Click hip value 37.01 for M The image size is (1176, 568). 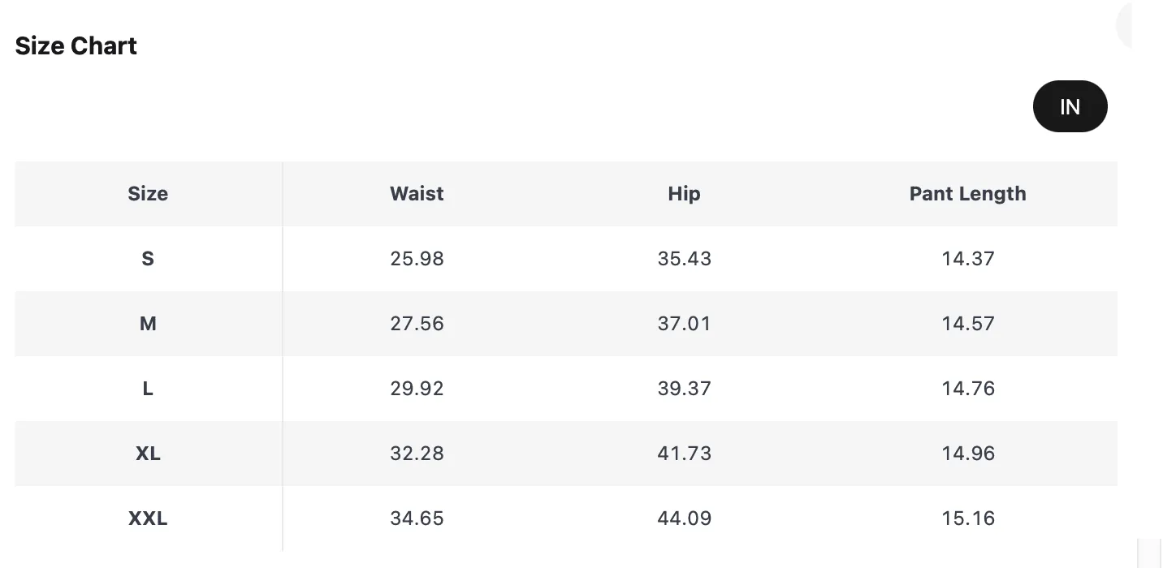pyautogui.click(x=684, y=324)
